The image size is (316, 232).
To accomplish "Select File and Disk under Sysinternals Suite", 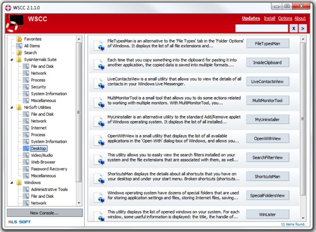I will tap(42, 66).
